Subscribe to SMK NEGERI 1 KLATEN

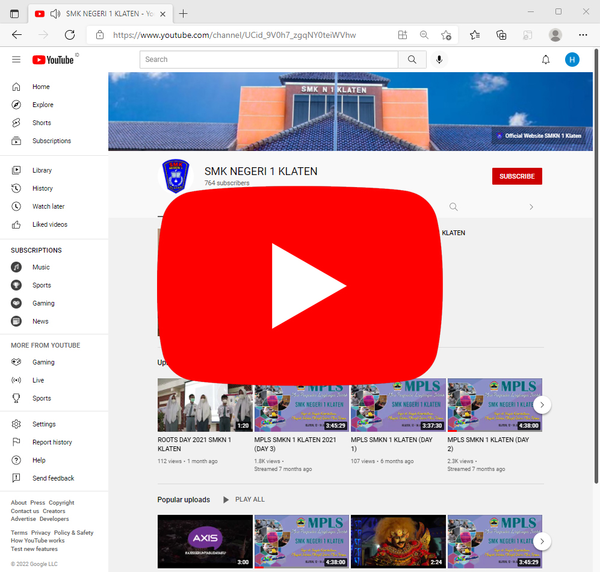pyautogui.click(x=517, y=176)
